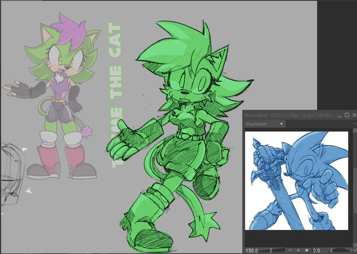The image size is (357, 254).
Task: Click the reset rotation arrow icon
Action: click(356, 250)
